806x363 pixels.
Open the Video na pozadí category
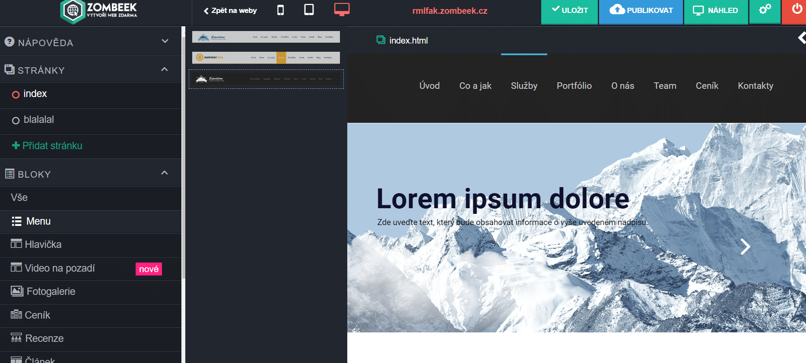click(x=91, y=269)
